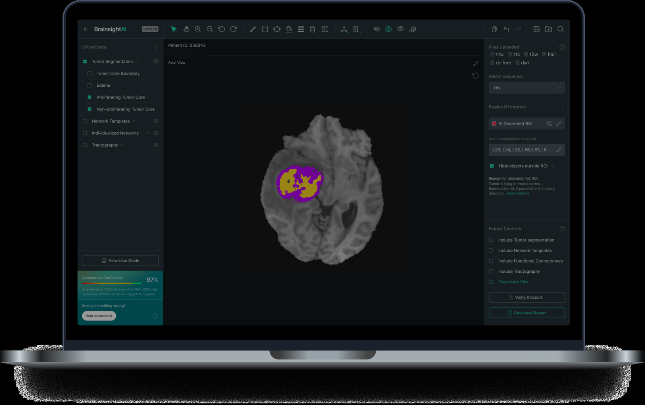The image size is (645, 405).
Task: Select the ellipse region tool
Action: pos(277,29)
